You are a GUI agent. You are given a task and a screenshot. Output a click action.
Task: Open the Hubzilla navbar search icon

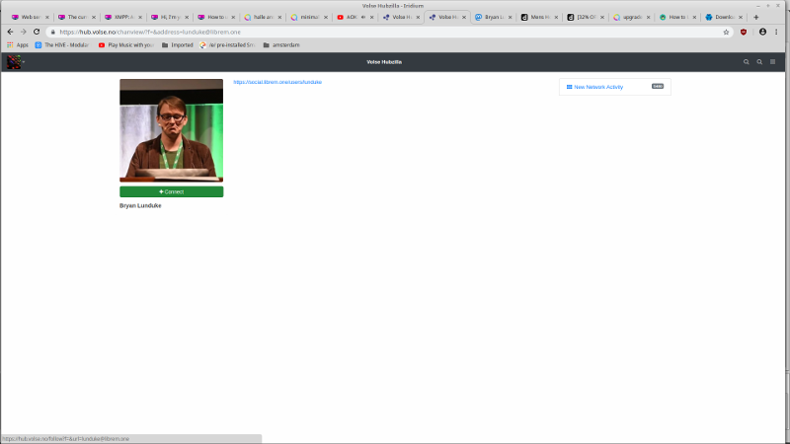point(747,62)
